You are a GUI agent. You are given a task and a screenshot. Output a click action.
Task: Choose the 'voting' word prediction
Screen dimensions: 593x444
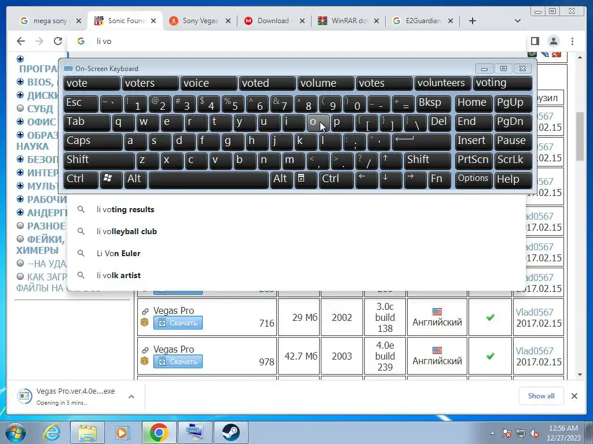click(x=503, y=83)
